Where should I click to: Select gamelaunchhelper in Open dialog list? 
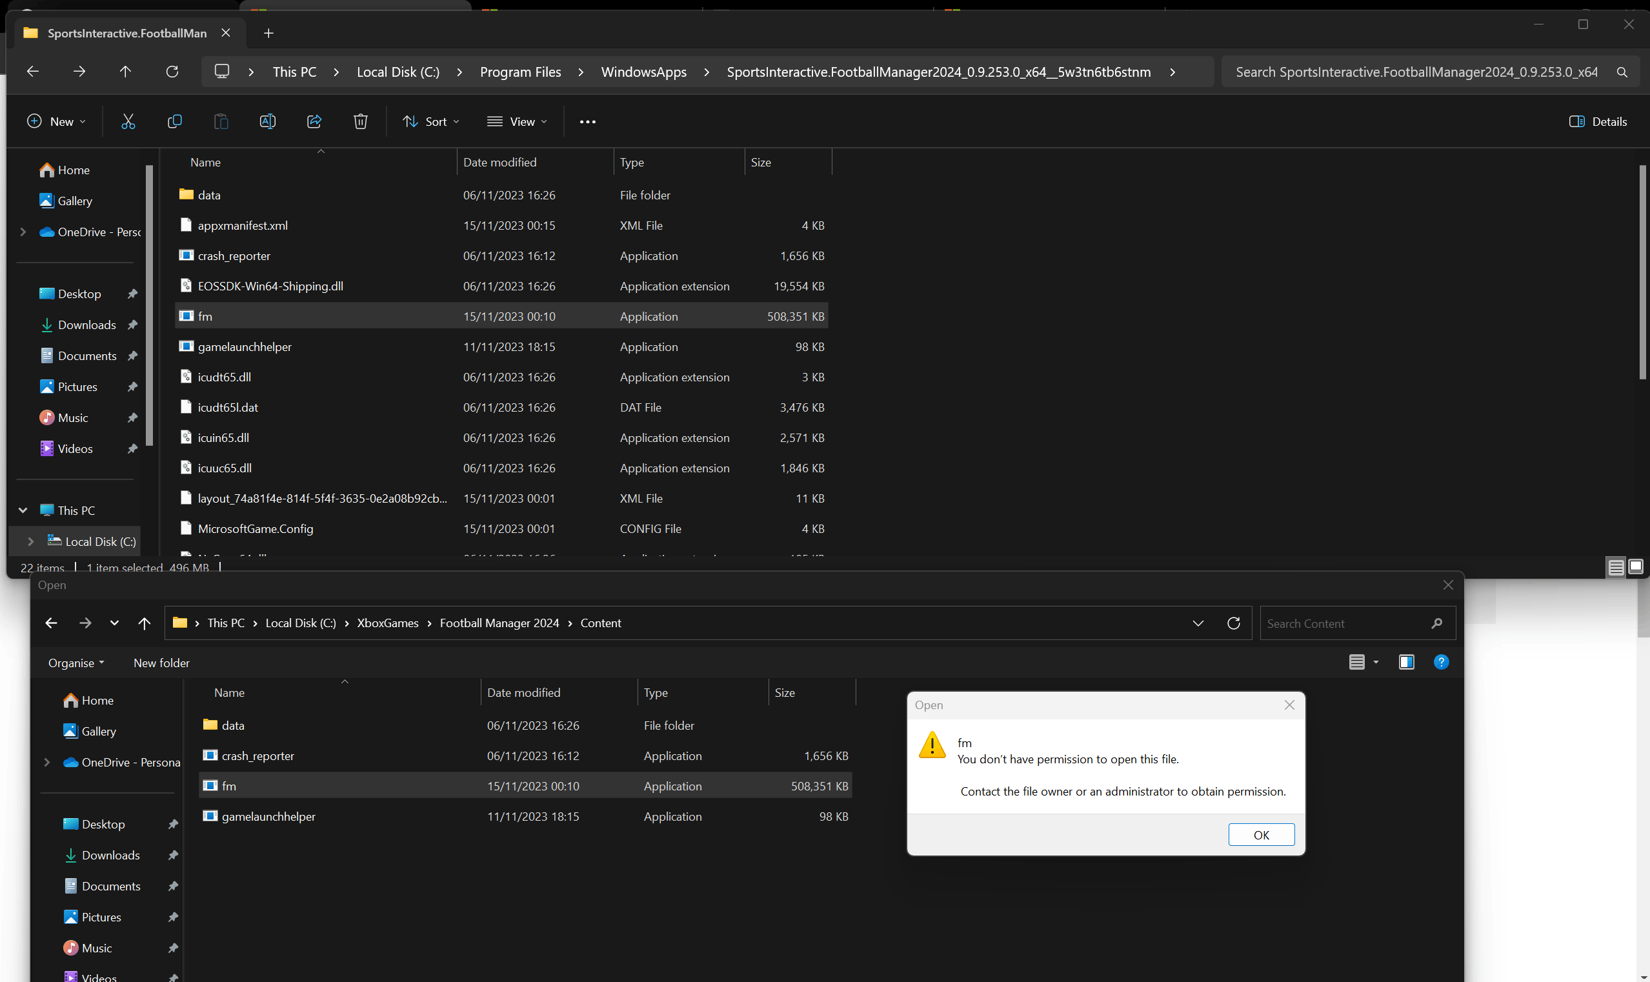point(525,817)
